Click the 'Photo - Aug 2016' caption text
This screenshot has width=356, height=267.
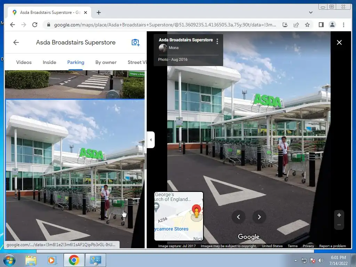[x=173, y=59]
